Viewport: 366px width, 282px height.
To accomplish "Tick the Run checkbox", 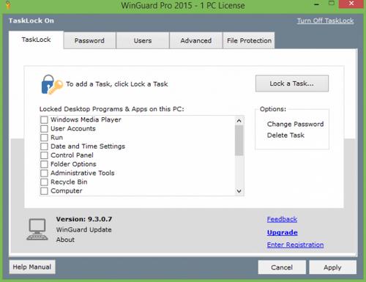I will 44,138.
